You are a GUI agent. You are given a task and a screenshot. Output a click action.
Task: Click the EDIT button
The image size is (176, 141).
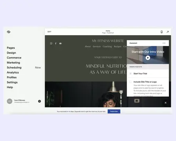pos(49,32)
